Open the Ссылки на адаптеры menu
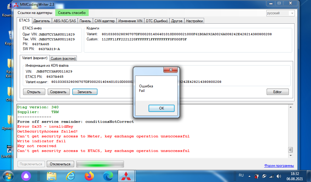Viewport: 311px width, 182px height. point(35,13)
